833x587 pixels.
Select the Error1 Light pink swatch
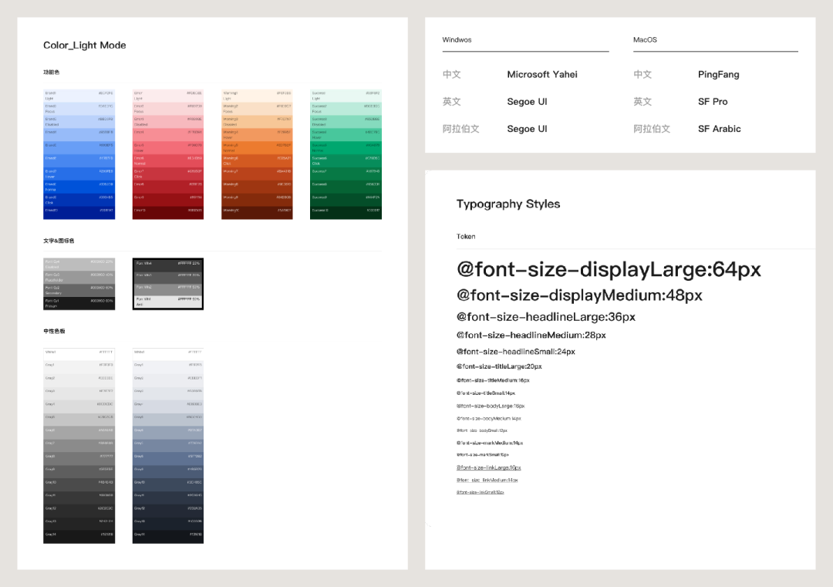pos(168,96)
